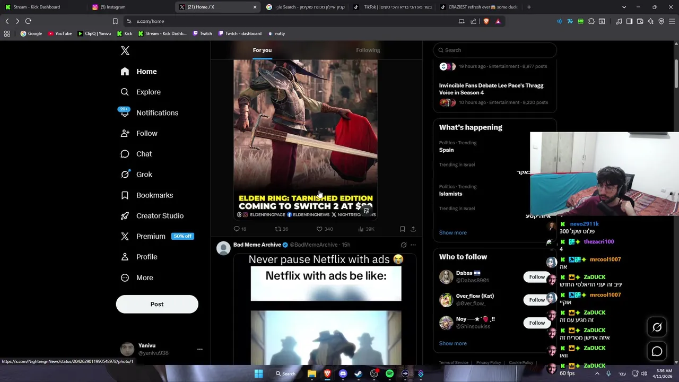Follow the Dabas account

[x=537, y=277]
